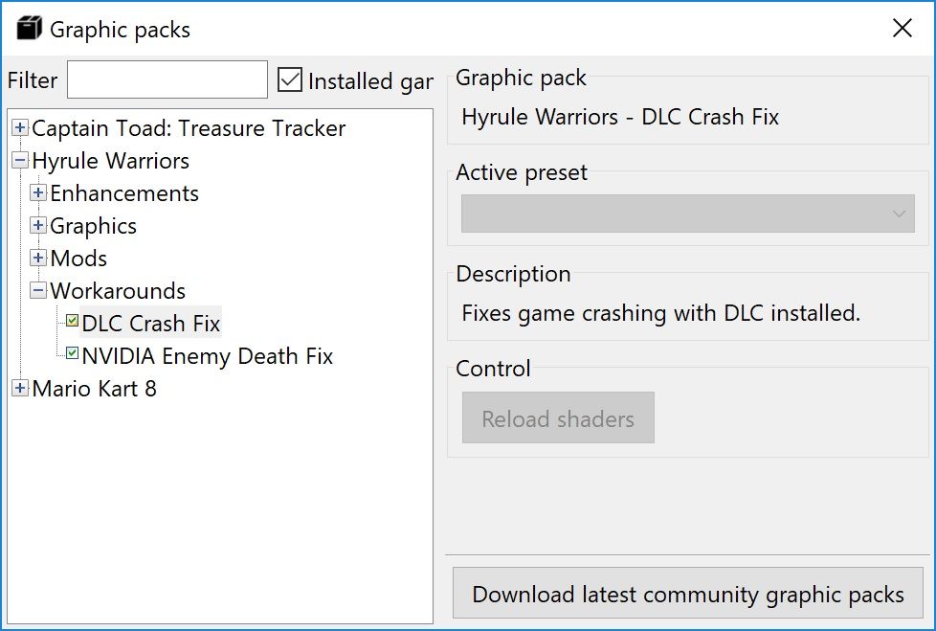Screen dimensions: 936x631
Task: Toggle the Installed games checkbox
Action: pyautogui.click(x=290, y=80)
